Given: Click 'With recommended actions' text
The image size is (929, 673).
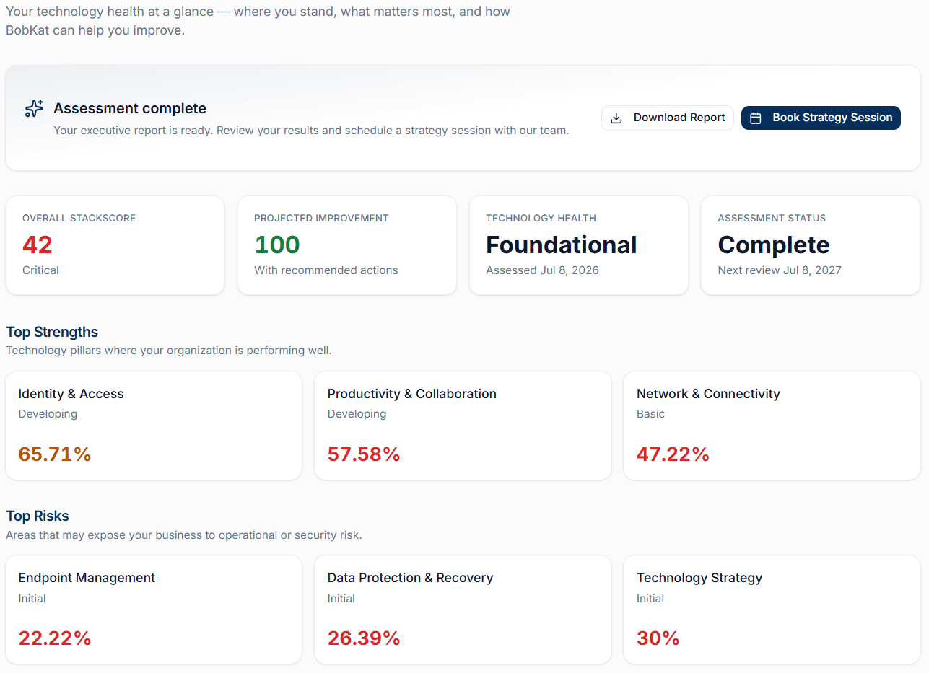Looking at the screenshot, I should [x=326, y=270].
